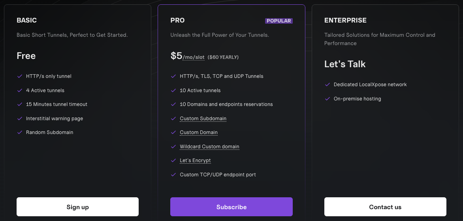Click the POPULAR badge on Pro plan
Screen dimensions: 463x221
[279, 21]
